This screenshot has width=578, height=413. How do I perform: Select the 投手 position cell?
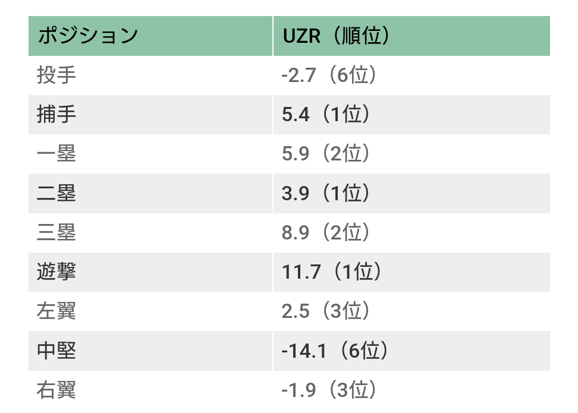[150, 75]
